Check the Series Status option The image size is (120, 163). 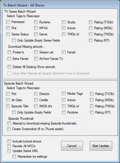pos(8,34)
